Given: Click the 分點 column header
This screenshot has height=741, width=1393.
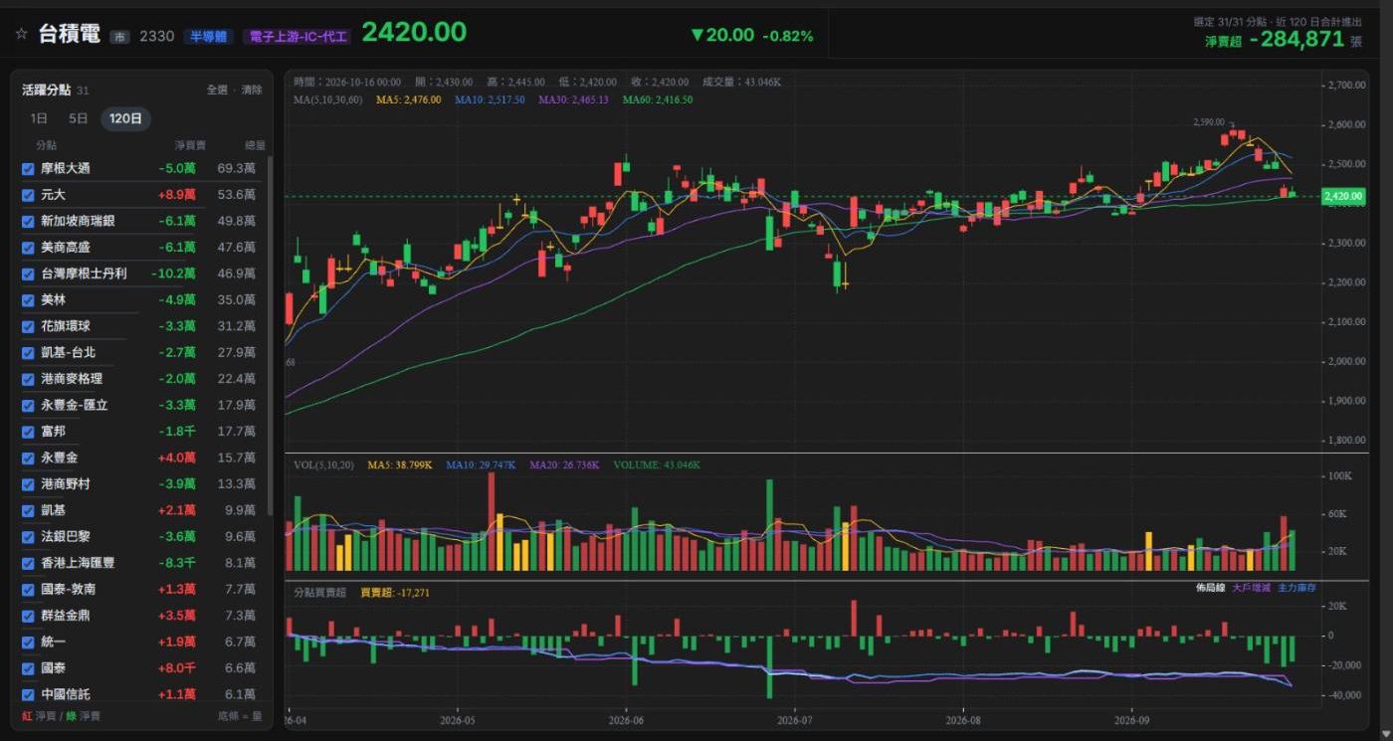Looking at the screenshot, I should [x=47, y=145].
